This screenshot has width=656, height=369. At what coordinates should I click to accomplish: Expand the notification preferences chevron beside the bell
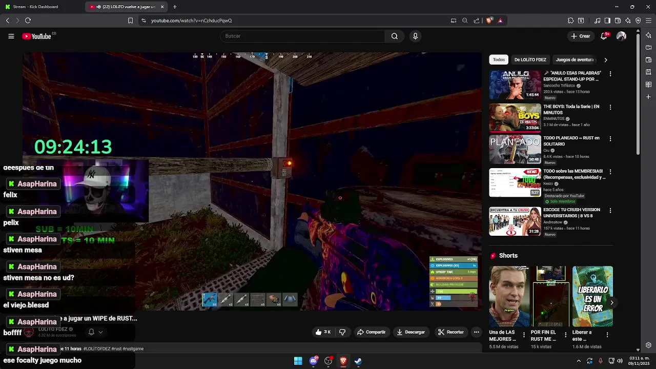pos(100,332)
